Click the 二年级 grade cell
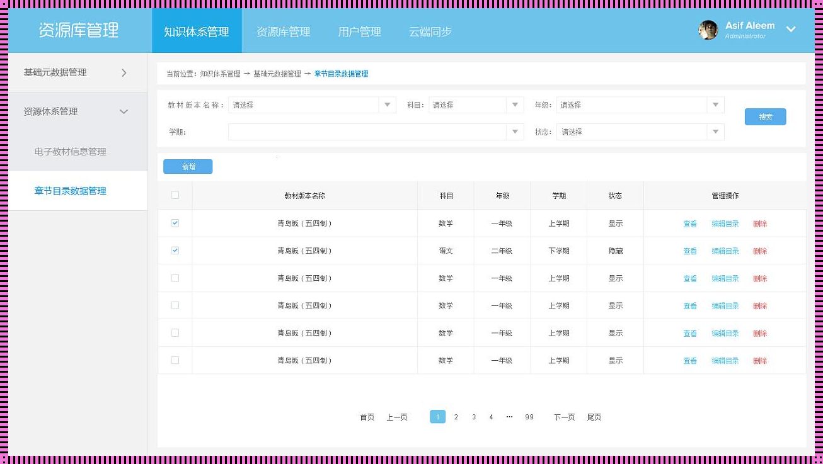Image resolution: width=823 pixels, height=464 pixels. click(502, 251)
